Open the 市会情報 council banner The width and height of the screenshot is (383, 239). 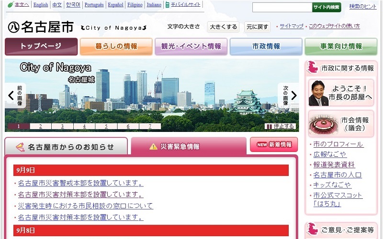pyautogui.click(x=341, y=124)
